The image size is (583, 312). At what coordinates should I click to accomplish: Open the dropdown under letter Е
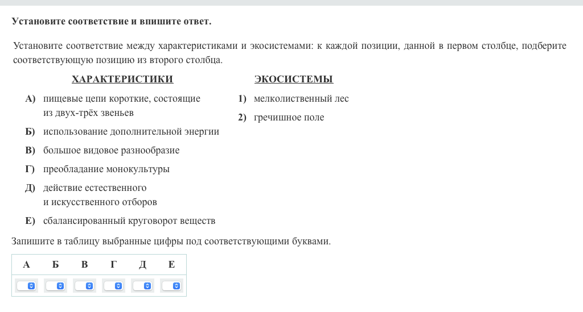coord(172,286)
